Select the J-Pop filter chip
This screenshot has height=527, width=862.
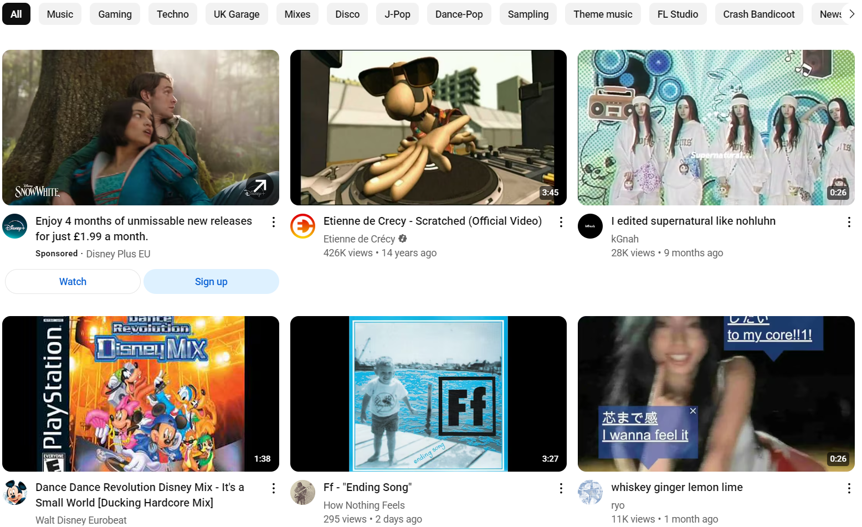[x=397, y=14]
